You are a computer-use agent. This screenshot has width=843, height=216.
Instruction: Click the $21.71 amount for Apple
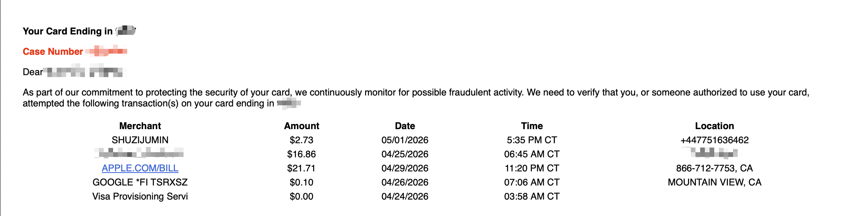point(302,168)
